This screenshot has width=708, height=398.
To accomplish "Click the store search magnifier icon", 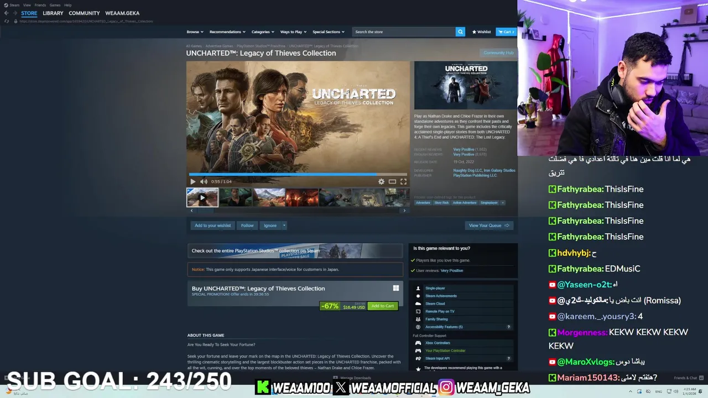I will [460, 32].
